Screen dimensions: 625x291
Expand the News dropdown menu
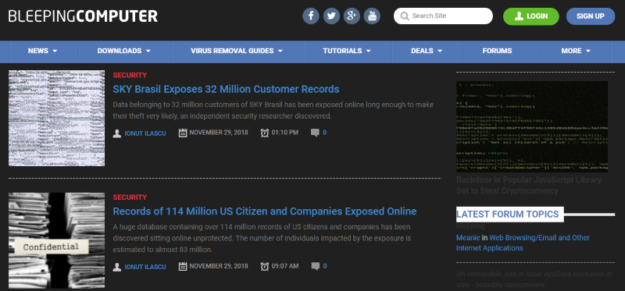pos(43,51)
